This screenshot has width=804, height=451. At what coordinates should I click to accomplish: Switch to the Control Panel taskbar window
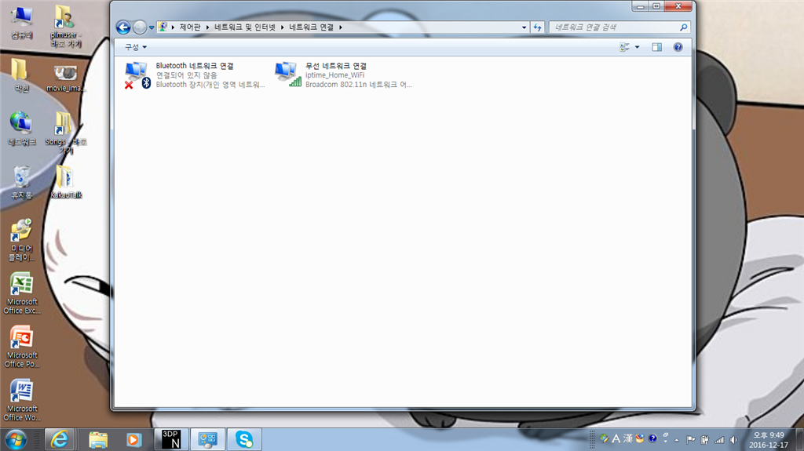coord(207,440)
